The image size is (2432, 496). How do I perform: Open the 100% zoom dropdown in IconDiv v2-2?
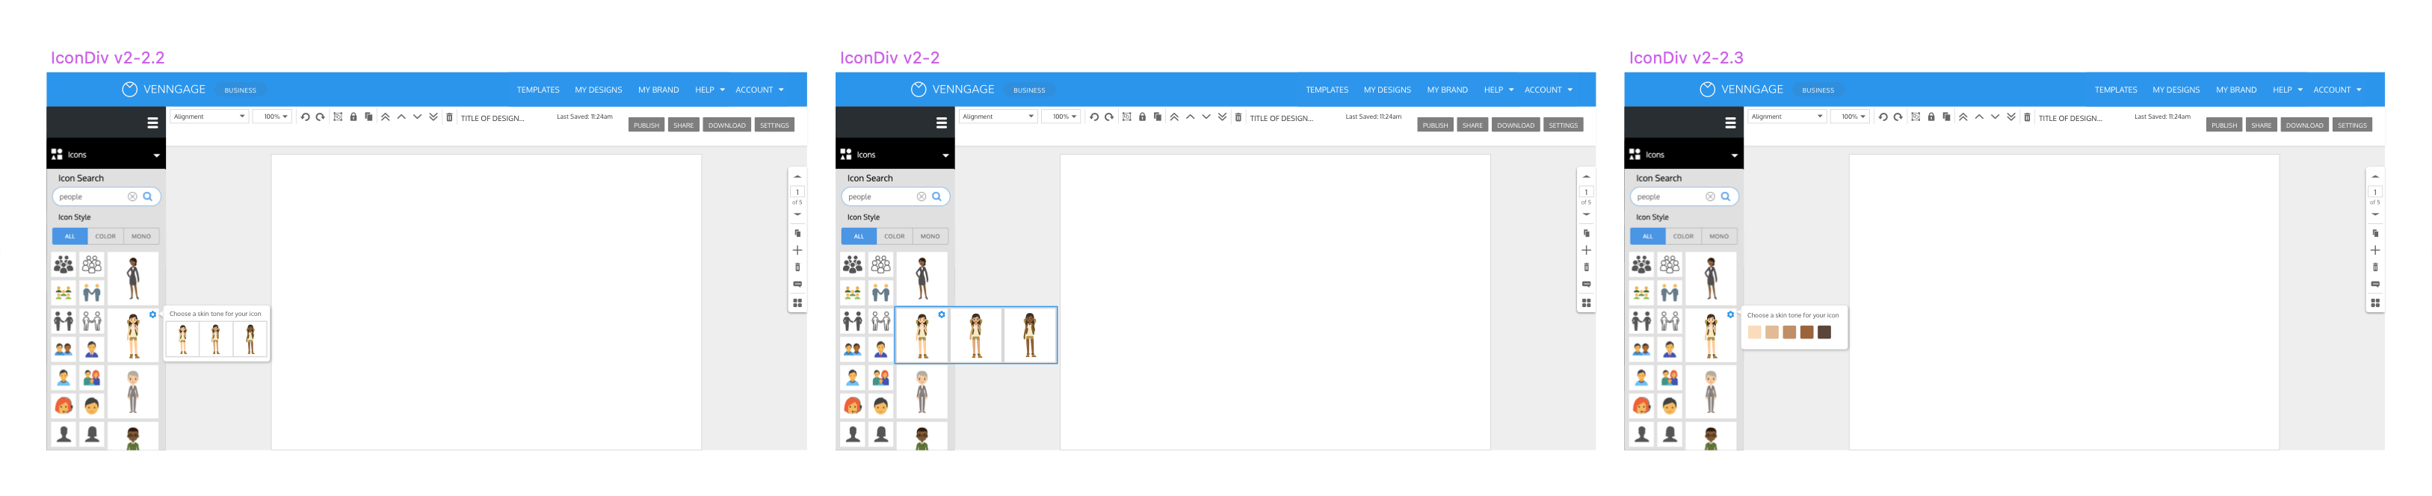coord(1062,116)
